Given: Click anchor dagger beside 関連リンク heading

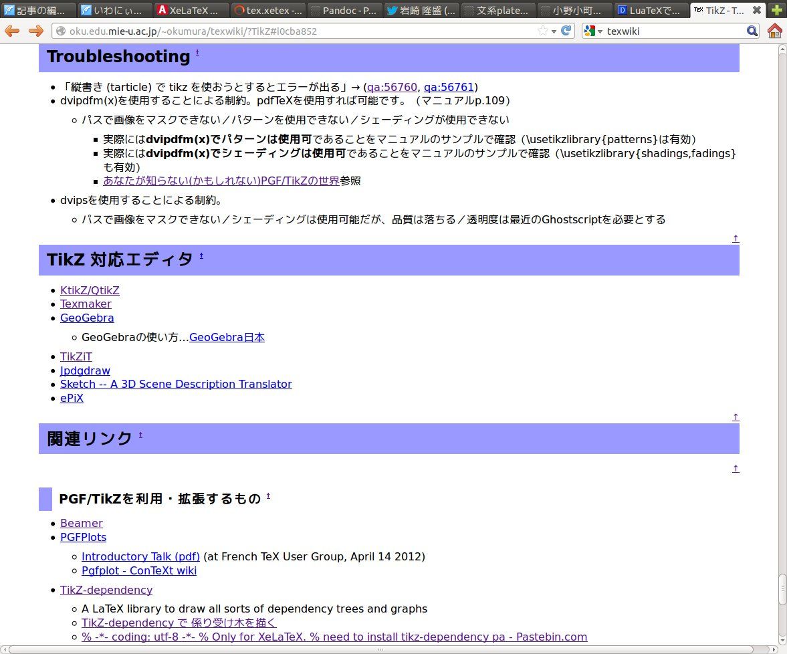Looking at the screenshot, I should pyautogui.click(x=140, y=435).
